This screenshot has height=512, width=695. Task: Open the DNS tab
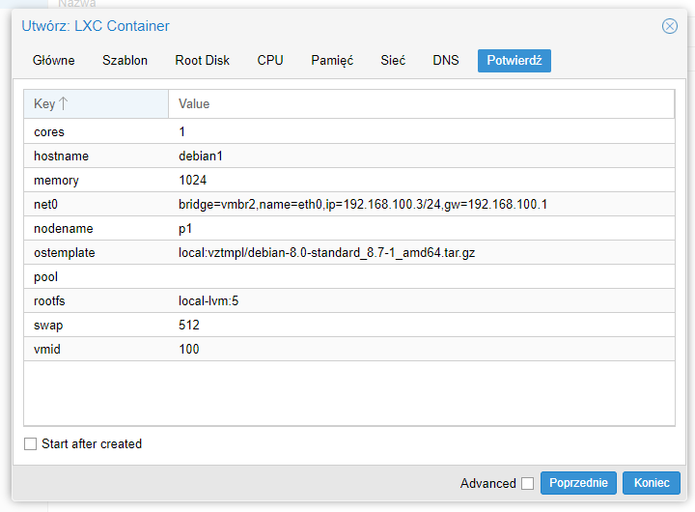point(446,60)
